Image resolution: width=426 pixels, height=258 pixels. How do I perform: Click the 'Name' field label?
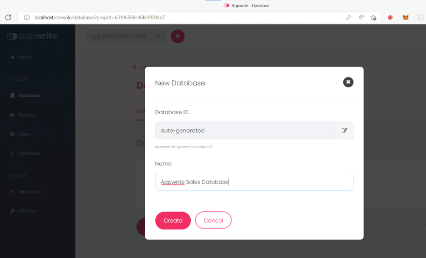(163, 164)
